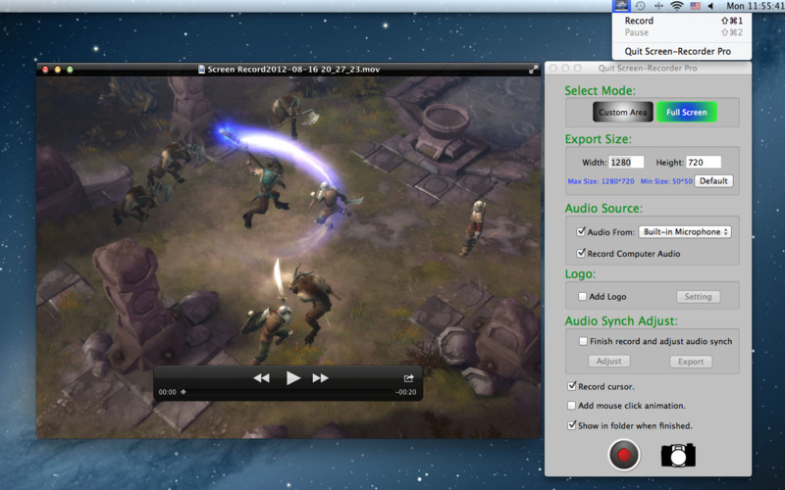Take a screenshot with the camera icon
Image resolution: width=785 pixels, height=490 pixels.
(678, 455)
